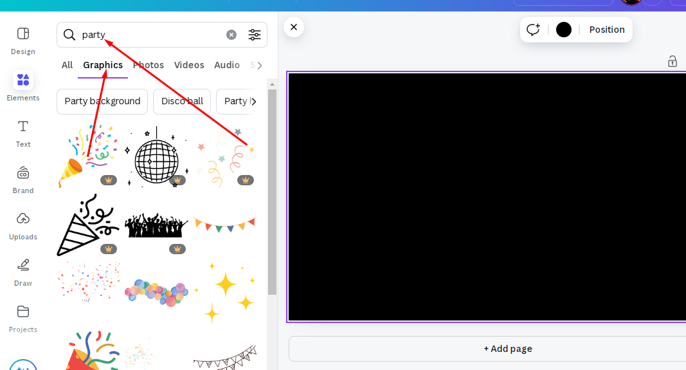Open the Text tool in sidebar

click(23, 127)
